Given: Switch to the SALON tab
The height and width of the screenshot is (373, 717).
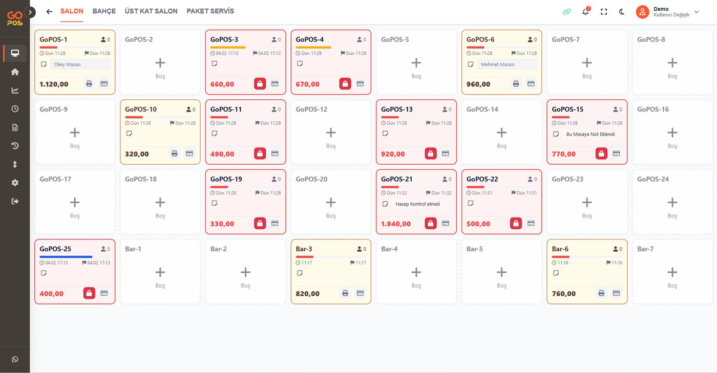Looking at the screenshot, I should coord(72,11).
